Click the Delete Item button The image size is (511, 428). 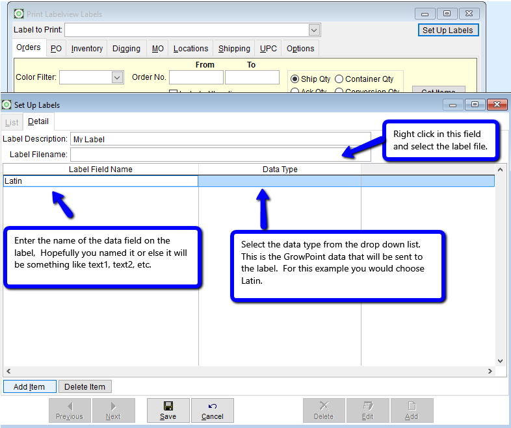(x=85, y=386)
